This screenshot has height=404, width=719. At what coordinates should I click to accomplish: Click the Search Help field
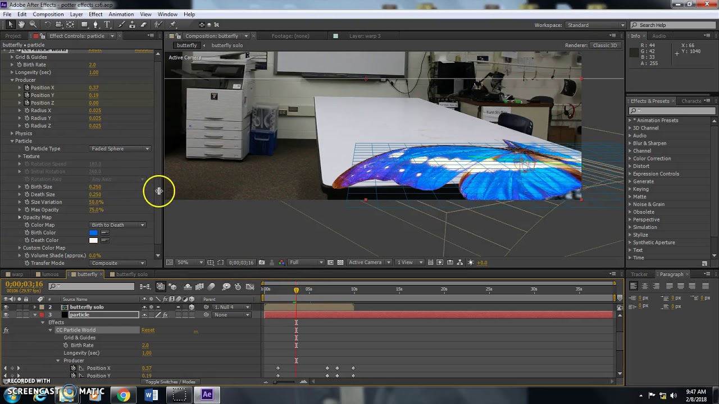tap(673, 25)
